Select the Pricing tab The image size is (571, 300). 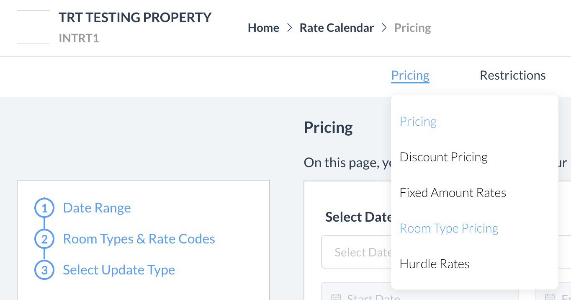[410, 75]
